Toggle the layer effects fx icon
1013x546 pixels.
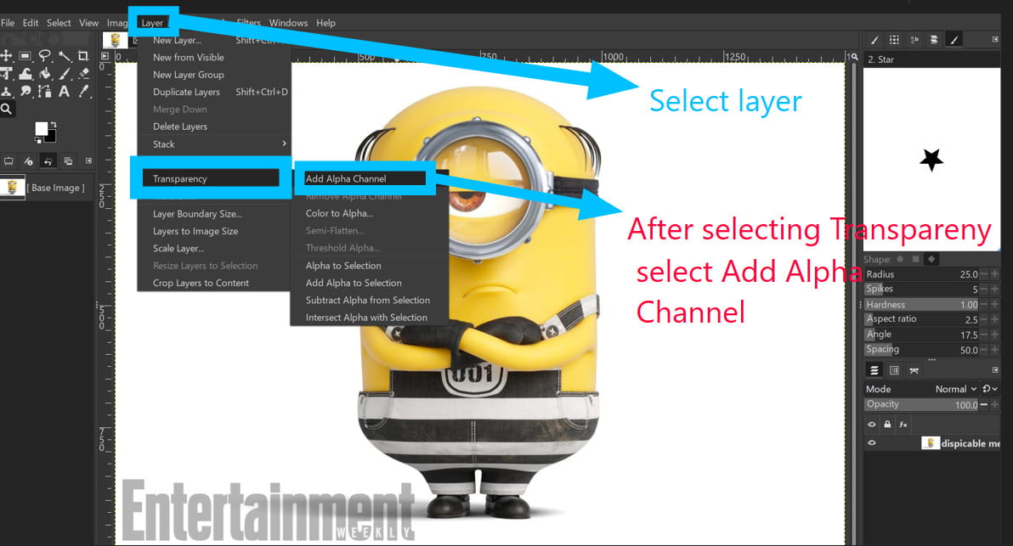point(903,424)
